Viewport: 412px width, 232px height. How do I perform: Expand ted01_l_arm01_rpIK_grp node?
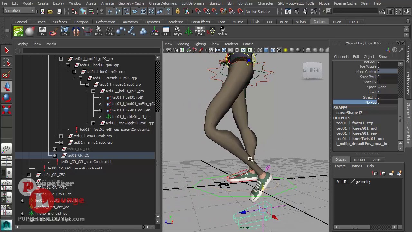pyautogui.click(x=61, y=136)
